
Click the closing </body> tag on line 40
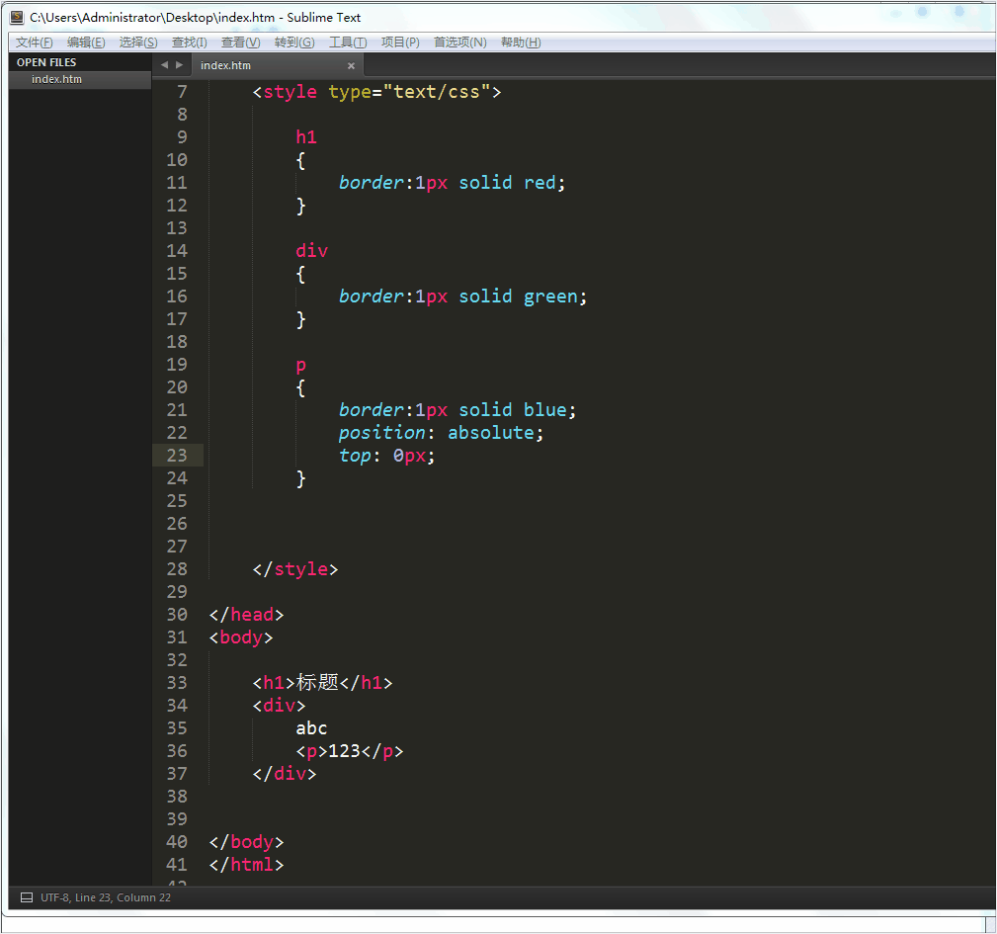pyautogui.click(x=246, y=842)
